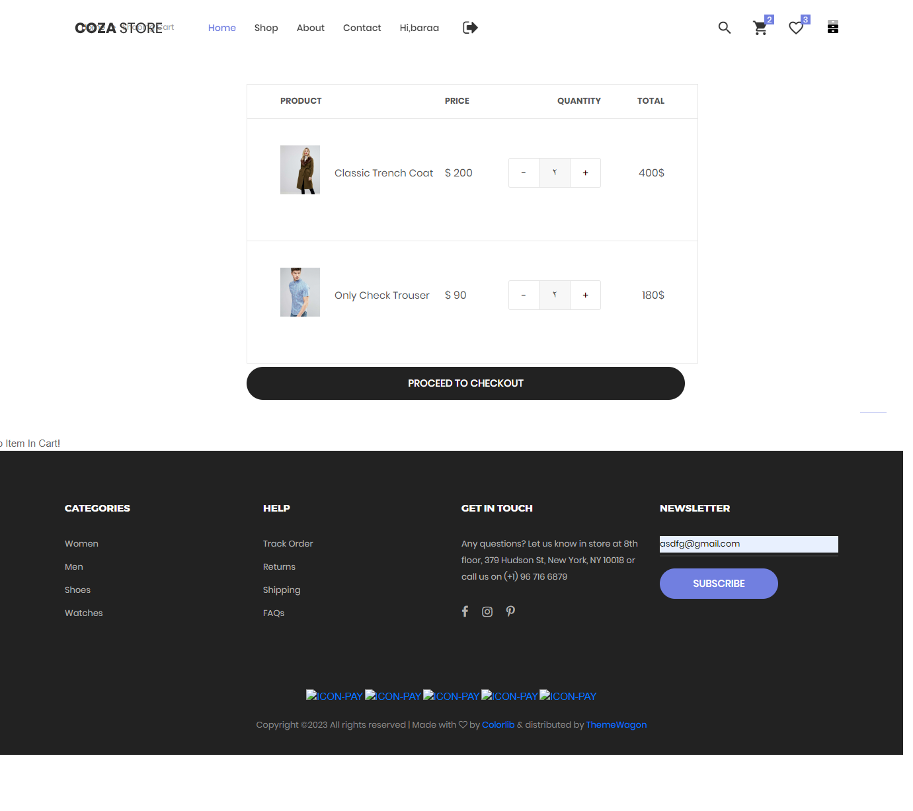Click the last ICON-PAY payment image

568,696
